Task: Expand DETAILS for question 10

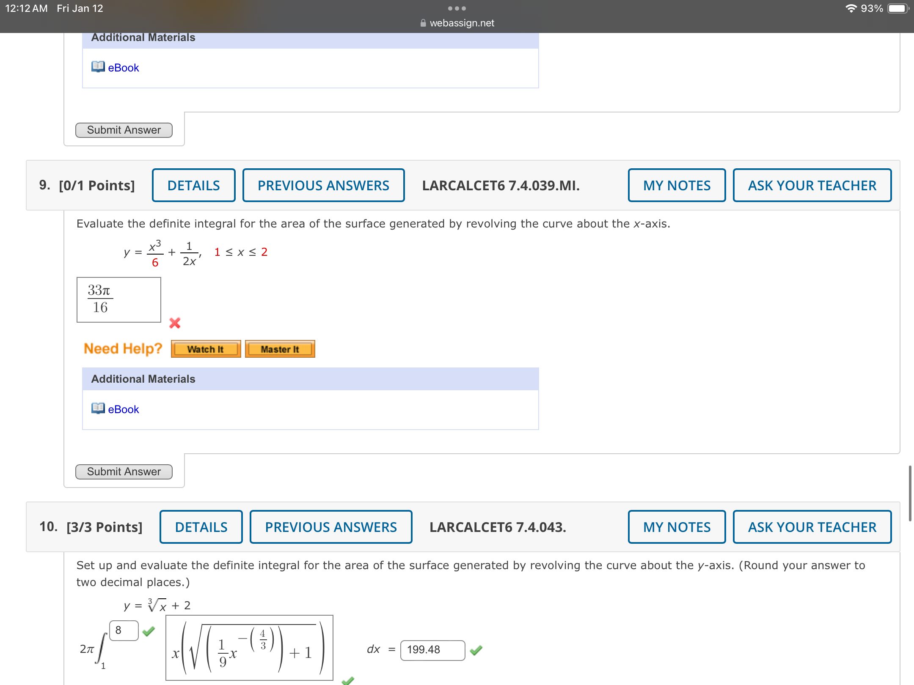Action: 201,527
